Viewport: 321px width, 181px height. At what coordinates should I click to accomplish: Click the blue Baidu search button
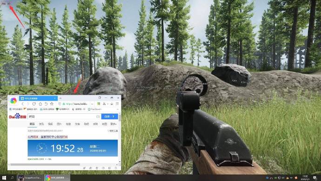(110, 117)
